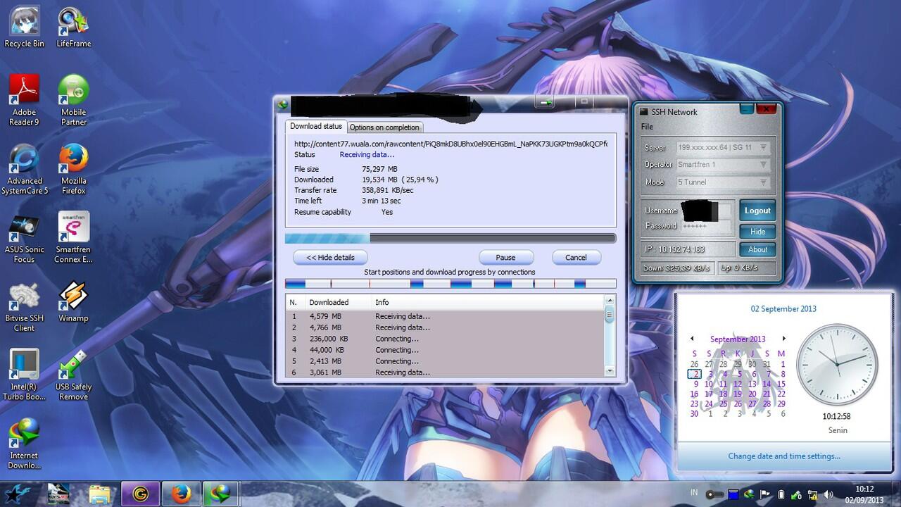Select connection row 2 with 4,766 MB
The image size is (901, 507).
click(445, 327)
